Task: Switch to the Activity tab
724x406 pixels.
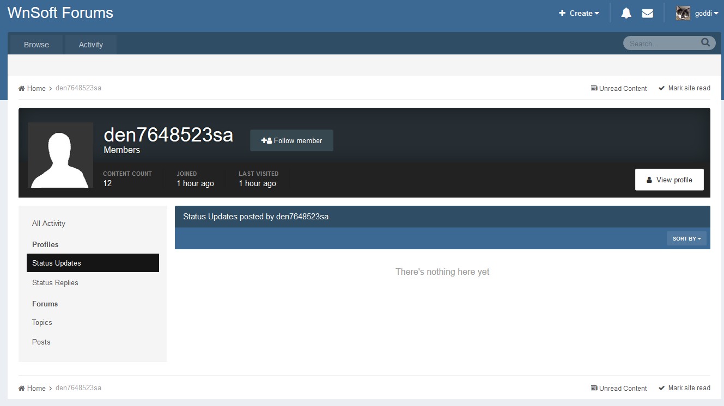Action: click(90, 45)
